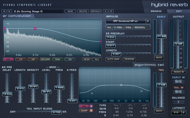Go to the next preset with right arrow

[x=9, y=11]
